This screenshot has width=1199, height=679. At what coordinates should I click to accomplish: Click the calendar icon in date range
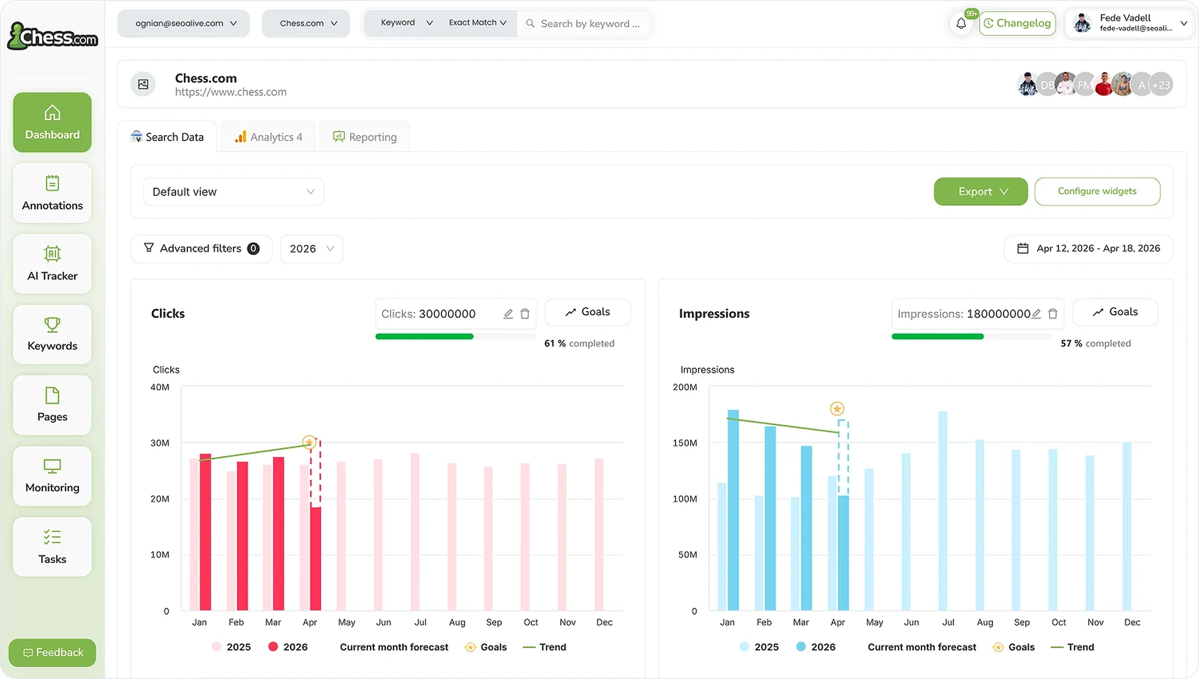click(x=1022, y=249)
